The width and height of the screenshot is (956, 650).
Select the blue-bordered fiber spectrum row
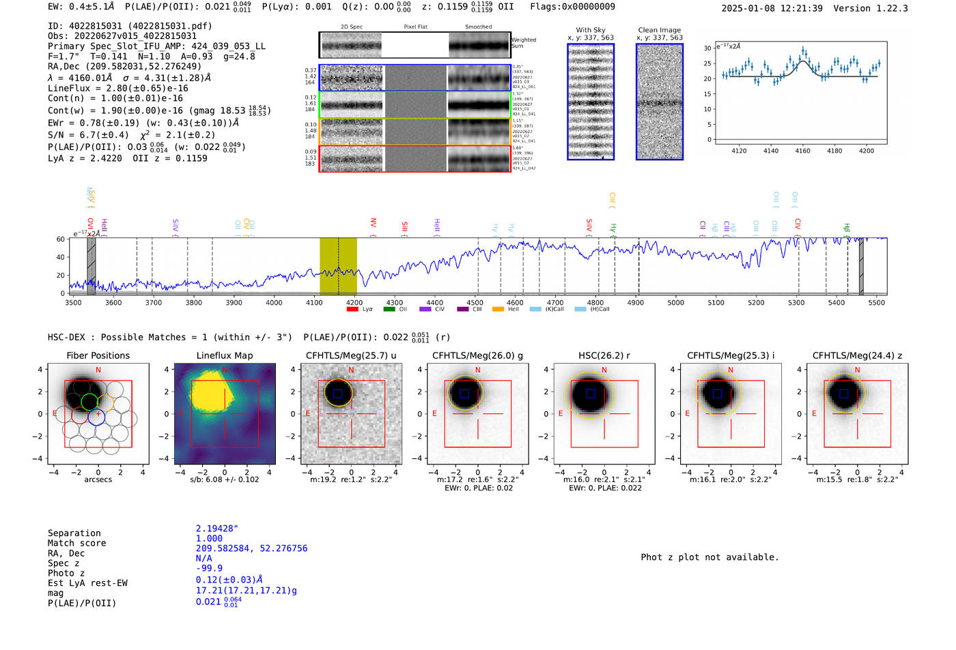point(415,78)
